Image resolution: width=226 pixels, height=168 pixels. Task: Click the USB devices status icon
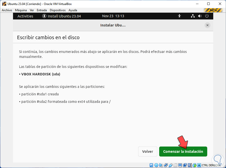click(170, 165)
